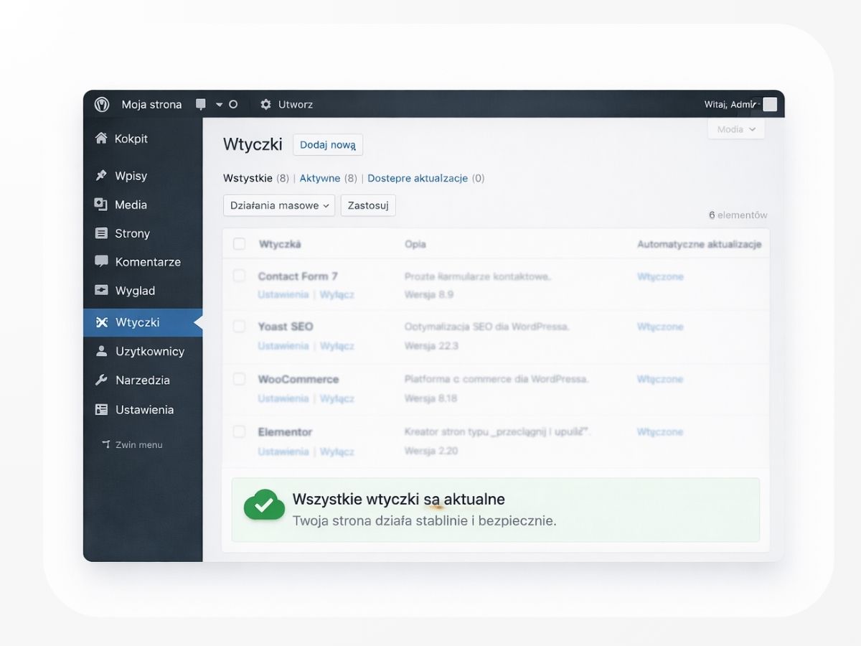Open Ustawienia in the sidebar menu
This screenshot has width=861, height=646.
click(144, 410)
